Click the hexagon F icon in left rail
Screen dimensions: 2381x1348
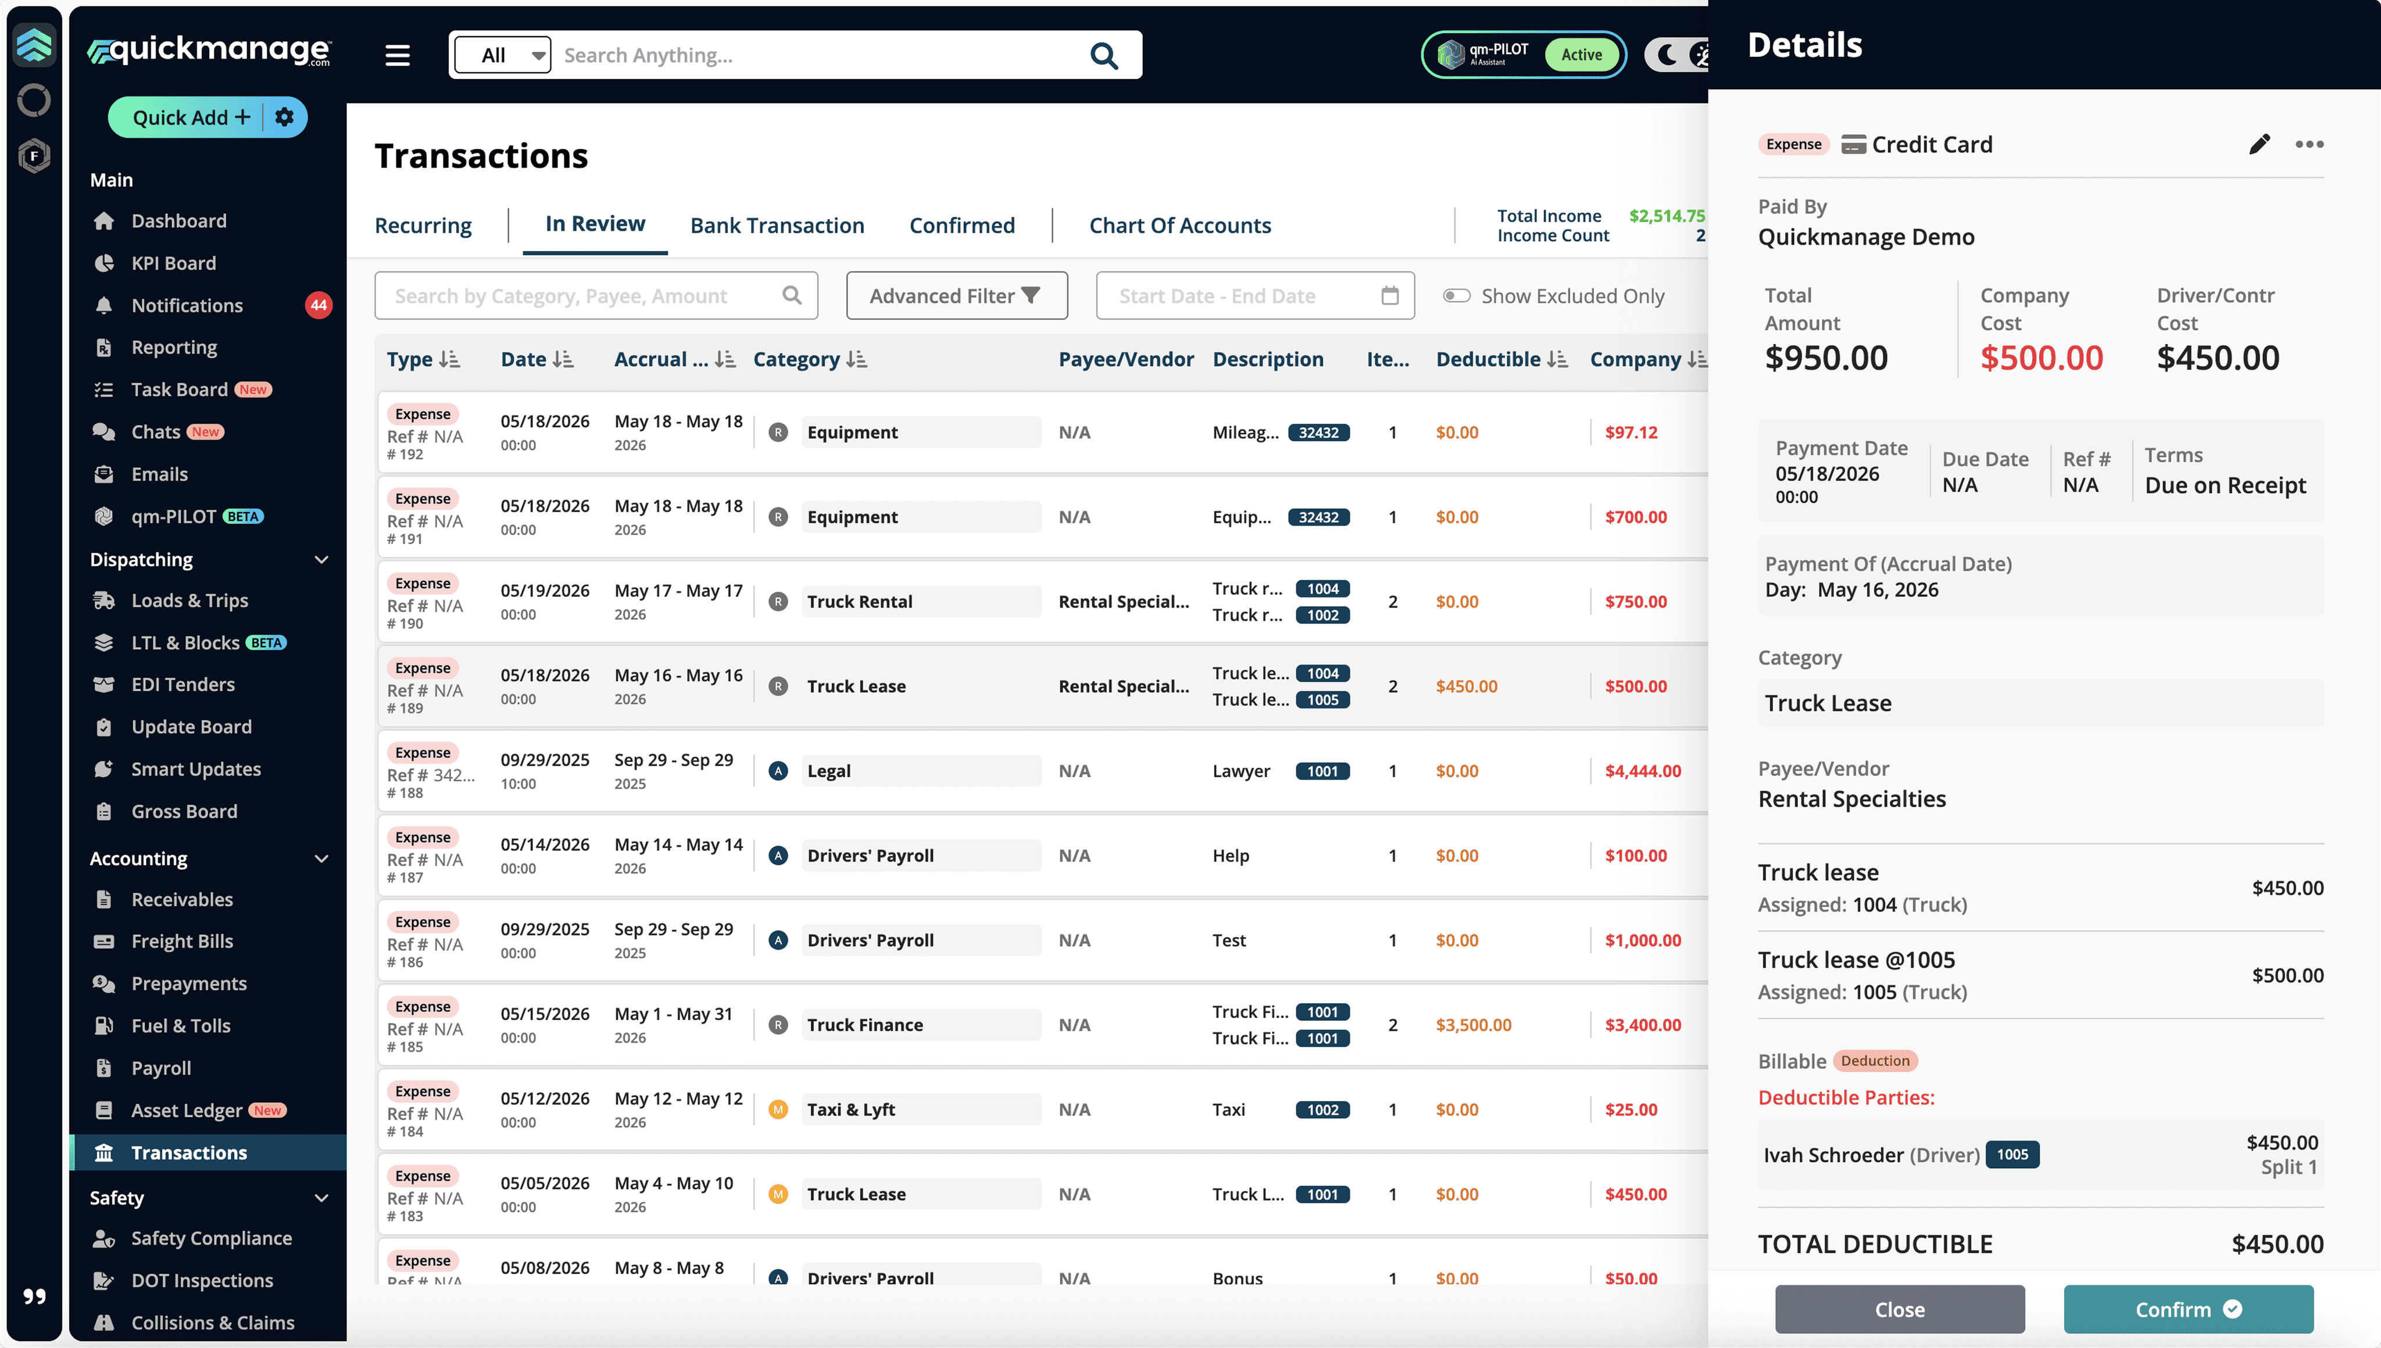[34, 156]
